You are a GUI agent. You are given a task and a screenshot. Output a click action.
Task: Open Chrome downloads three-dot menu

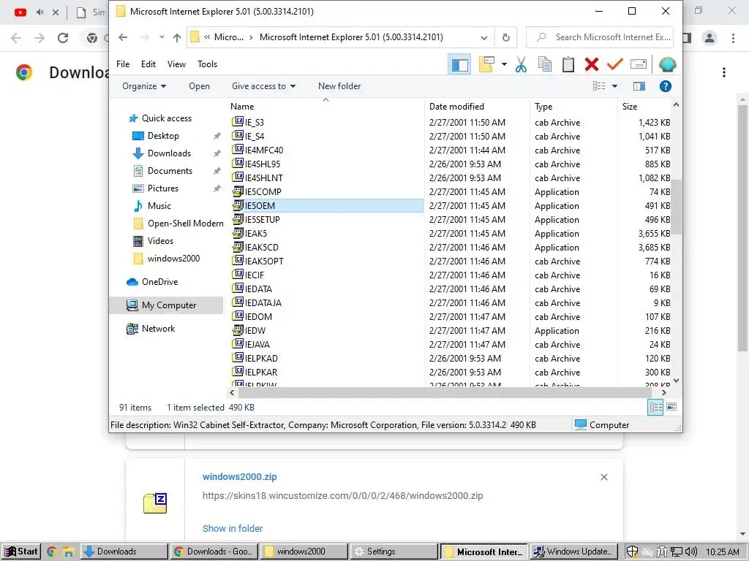(x=724, y=72)
